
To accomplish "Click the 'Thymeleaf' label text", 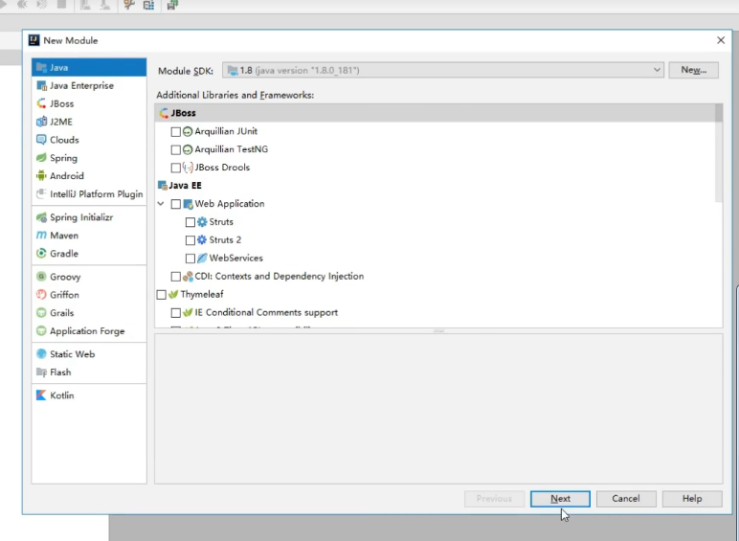I will 202,295.
